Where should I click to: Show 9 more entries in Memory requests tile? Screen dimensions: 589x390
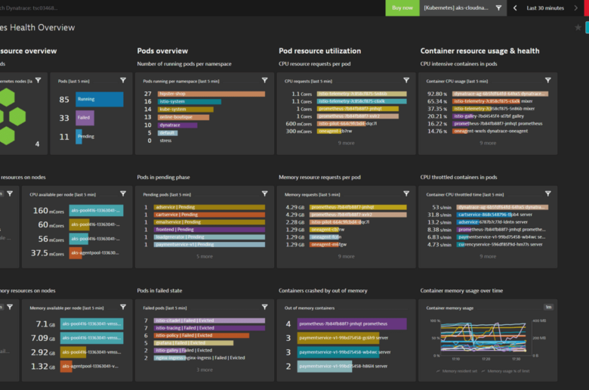point(346,256)
